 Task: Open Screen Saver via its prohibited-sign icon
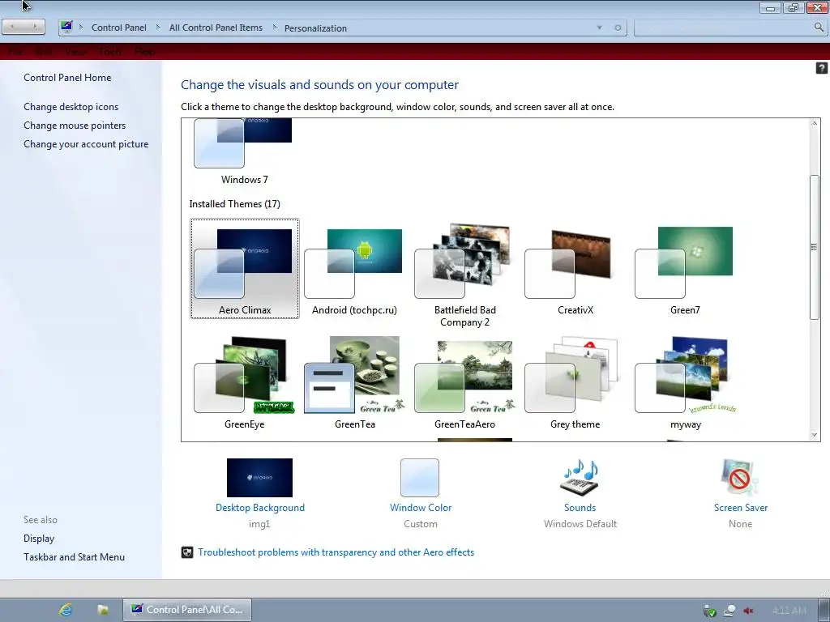(x=740, y=478)
